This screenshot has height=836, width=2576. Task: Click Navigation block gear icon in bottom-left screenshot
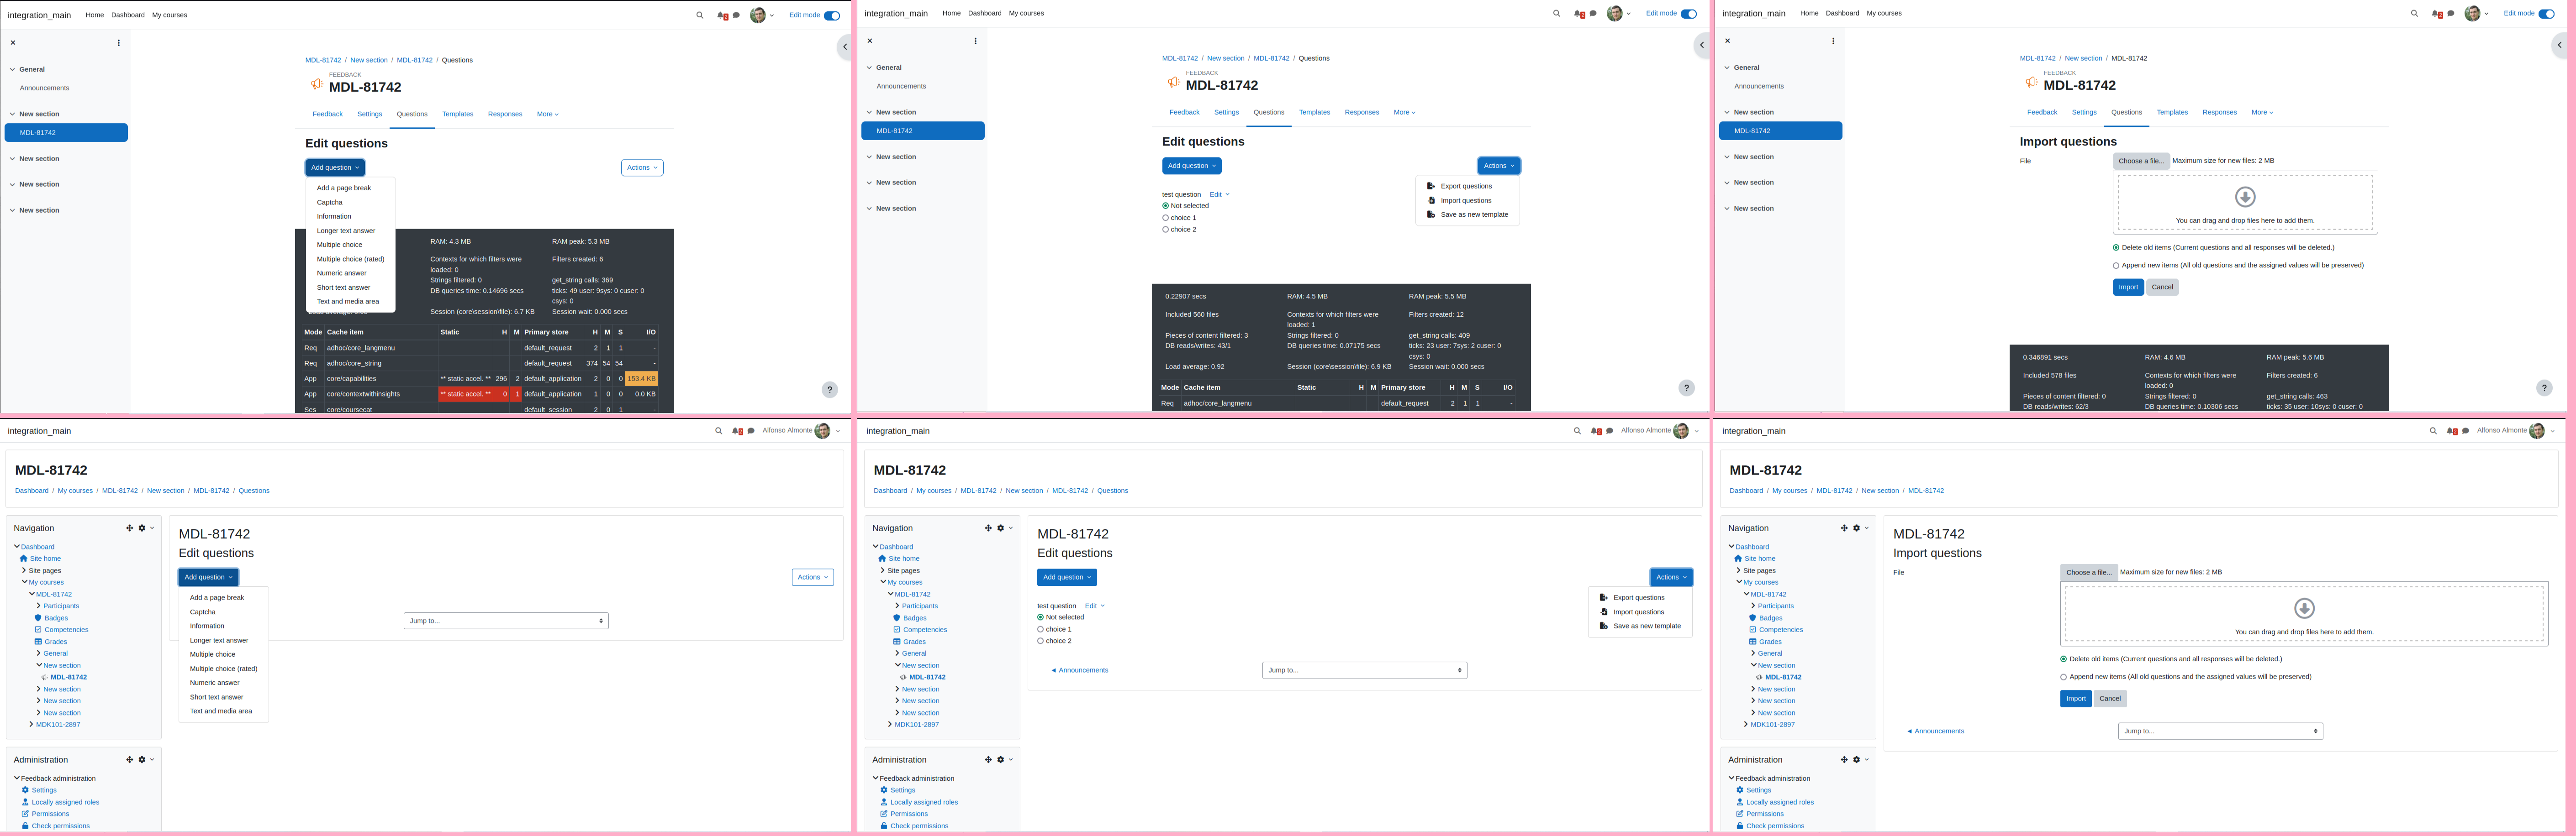click(142, 528)
